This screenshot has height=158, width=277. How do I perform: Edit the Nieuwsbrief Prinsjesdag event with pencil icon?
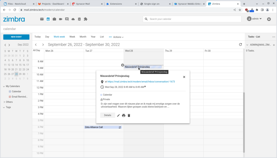(x=118, y=115)
